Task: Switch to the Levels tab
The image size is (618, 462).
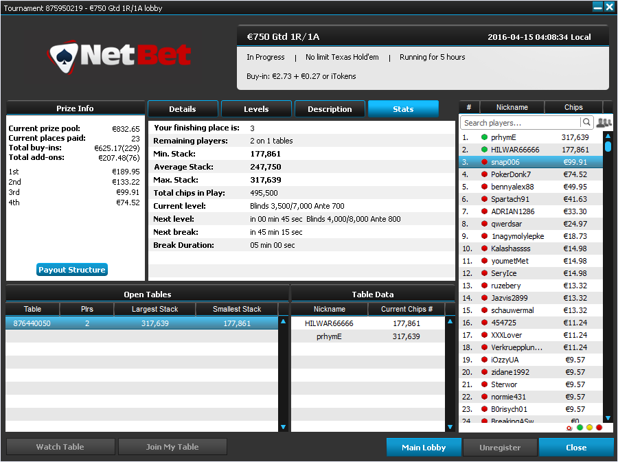Action: coord(256,109)
